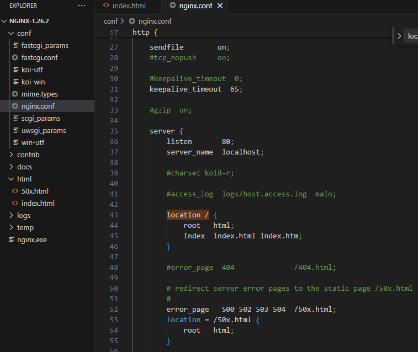The height and width of the screenshot is (352, 418).
Task: Click 'index index.html index.htm;' line
Action: click(x=242, y=236)
